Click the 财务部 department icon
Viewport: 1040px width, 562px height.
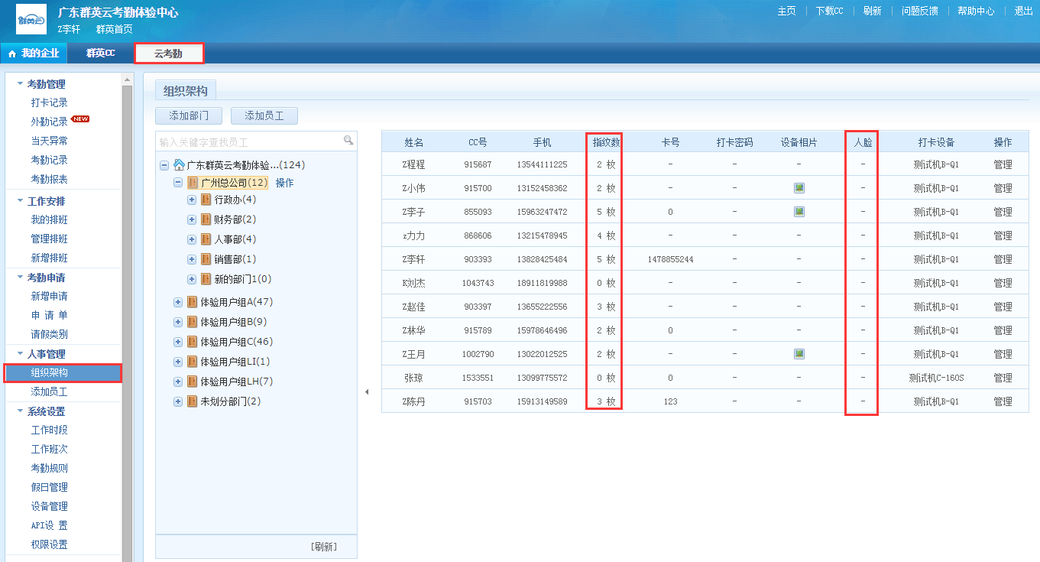pos(206,219)
